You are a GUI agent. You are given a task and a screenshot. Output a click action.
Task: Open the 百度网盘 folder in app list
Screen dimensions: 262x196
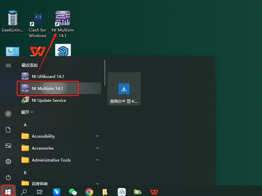(x=60, y=183)
